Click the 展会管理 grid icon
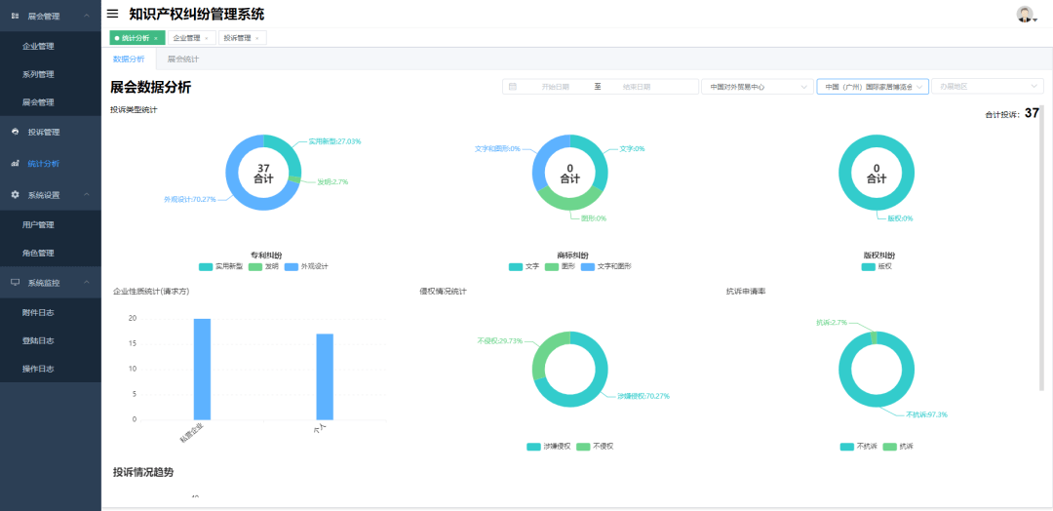 16,16
